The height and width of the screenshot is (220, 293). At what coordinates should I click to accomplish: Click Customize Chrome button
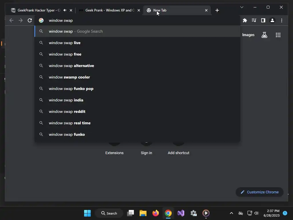coord(260,192)
